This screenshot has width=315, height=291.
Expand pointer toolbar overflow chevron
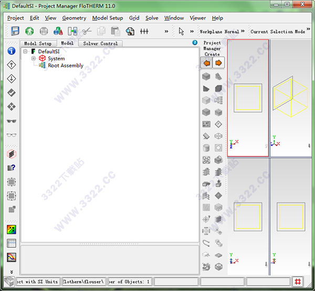(192, 31)
